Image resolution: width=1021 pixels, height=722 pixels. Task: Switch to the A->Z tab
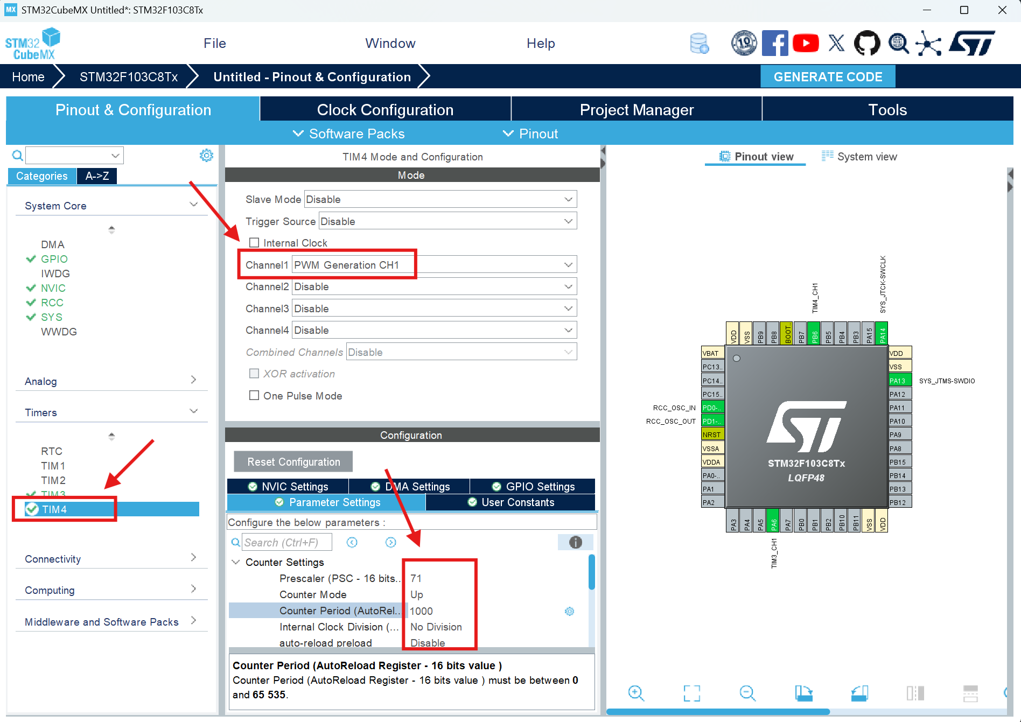[97, 176]
